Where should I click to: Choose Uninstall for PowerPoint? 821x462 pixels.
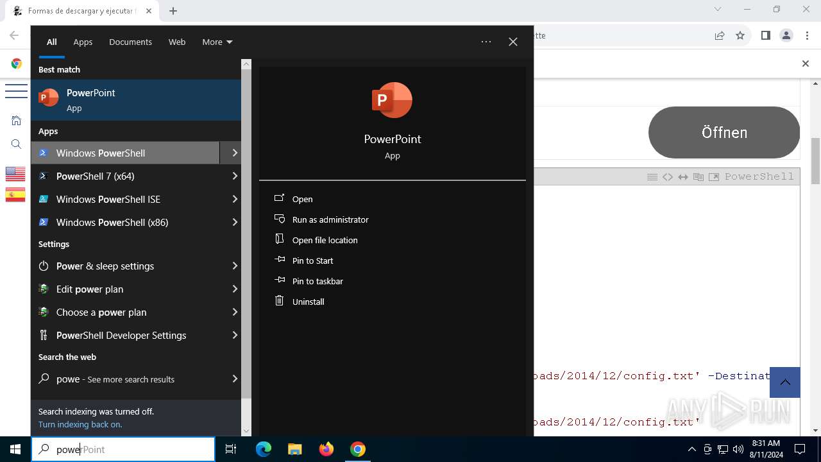click(x=308, y=302)
